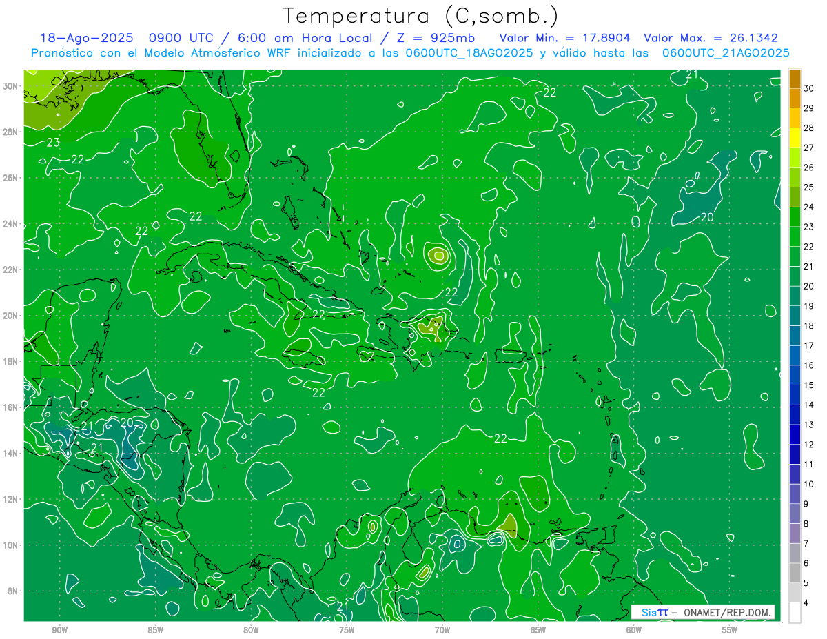
Task: Click the white swatch below legend value 4
Action: pyautogui.click(x=795, y=613)
